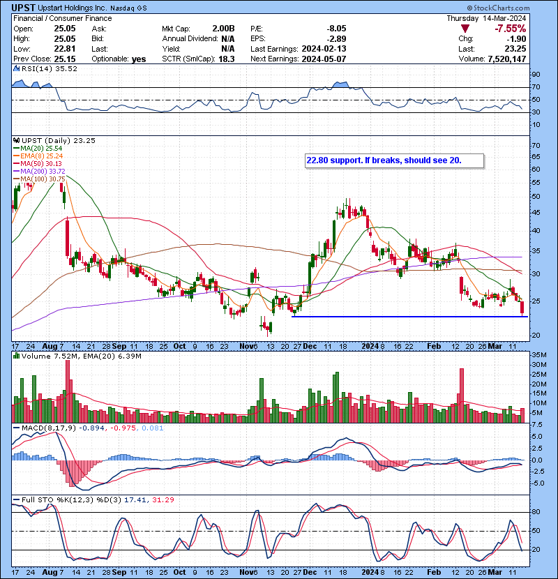
Task: Click the 'Thursday 14-Mar-2024' date label
Action: (486, 18)
